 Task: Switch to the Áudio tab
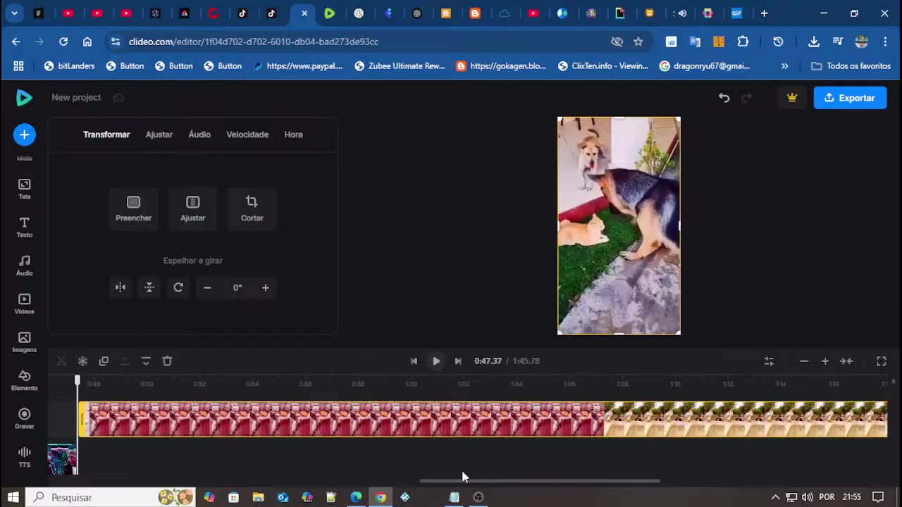(x=199, y=134)
